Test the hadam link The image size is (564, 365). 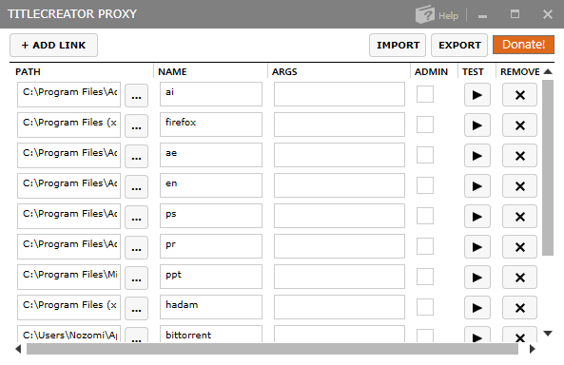pos(476,307)
